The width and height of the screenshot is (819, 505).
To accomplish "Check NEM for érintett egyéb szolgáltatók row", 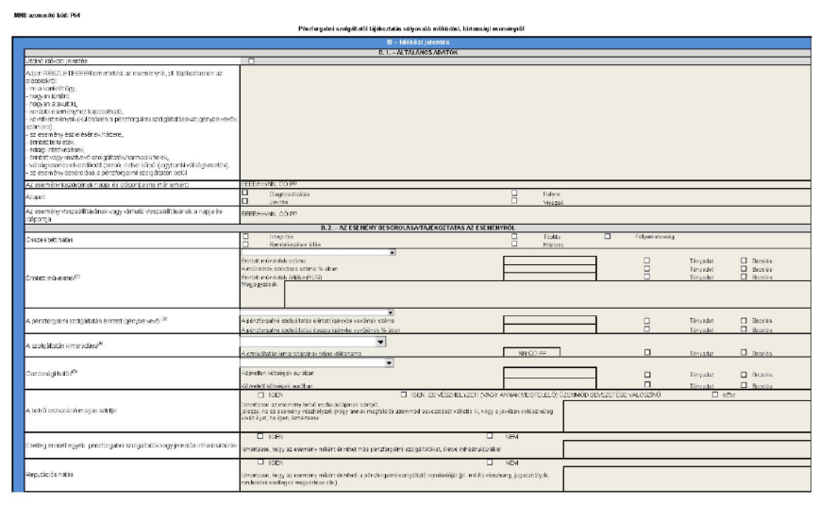I will coord(490,435).
